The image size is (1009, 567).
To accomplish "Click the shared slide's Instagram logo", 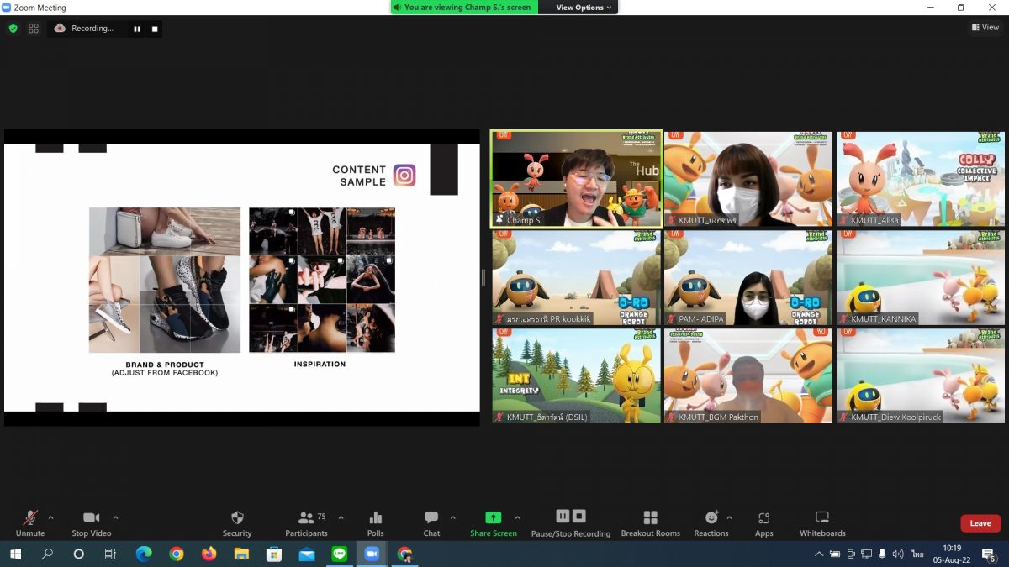I will tap(404, 176).
